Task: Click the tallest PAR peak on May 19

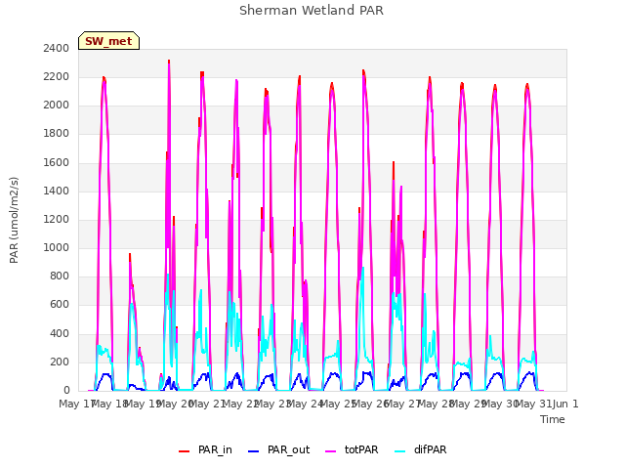Action: click(x=169, y=62)
